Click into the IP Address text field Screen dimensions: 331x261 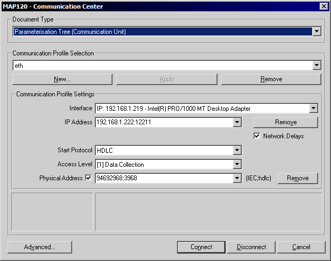point(163,122)
